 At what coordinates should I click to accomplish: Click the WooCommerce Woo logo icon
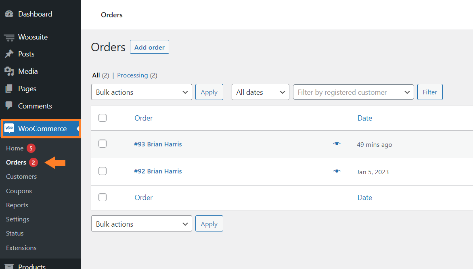coord(9,129)
